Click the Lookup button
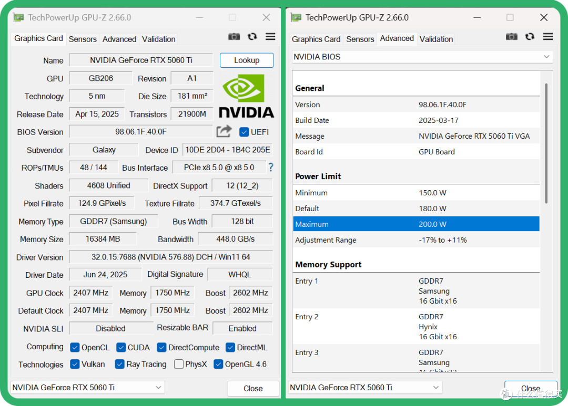 tap(247, 60)
